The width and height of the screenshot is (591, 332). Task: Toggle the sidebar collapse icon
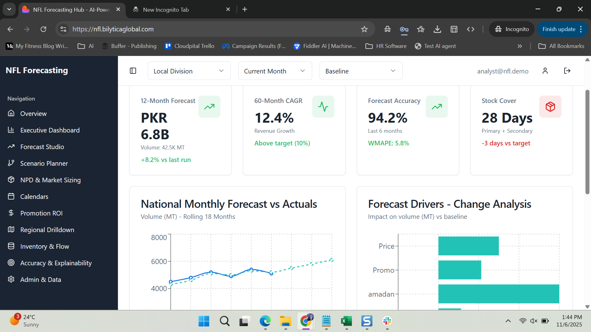[x=133, y=71]
